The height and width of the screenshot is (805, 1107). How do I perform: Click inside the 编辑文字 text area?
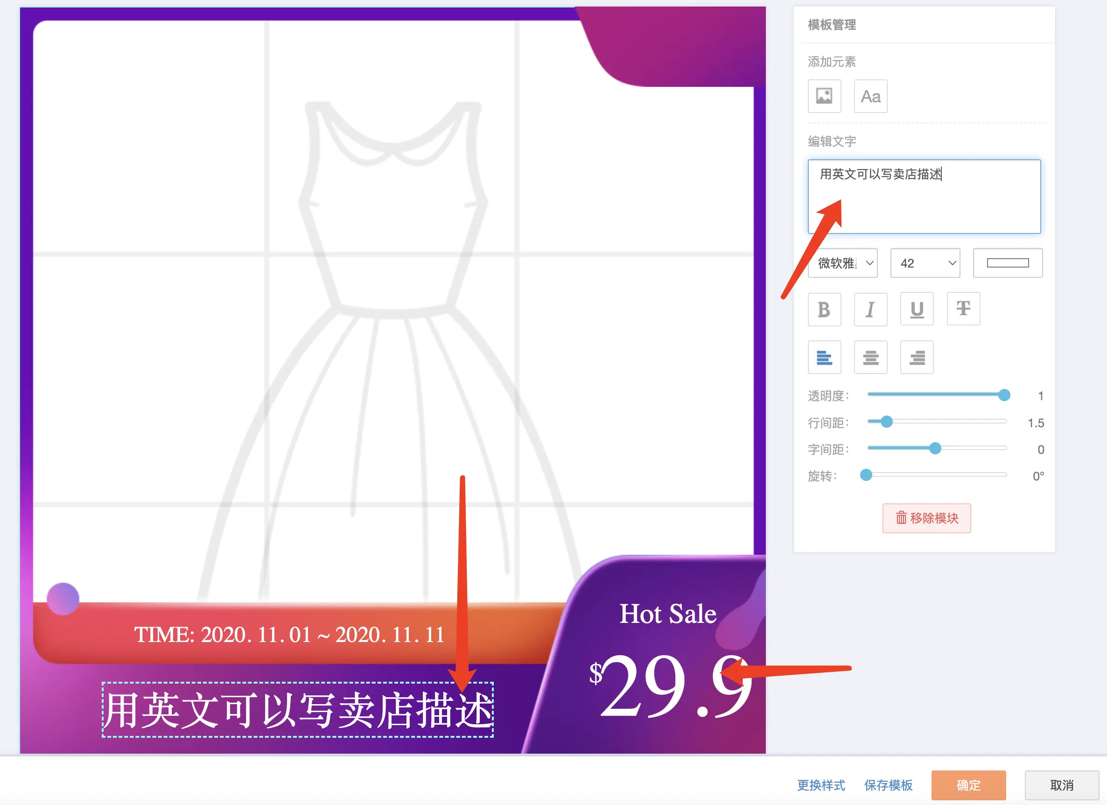[x=924, y=198]
